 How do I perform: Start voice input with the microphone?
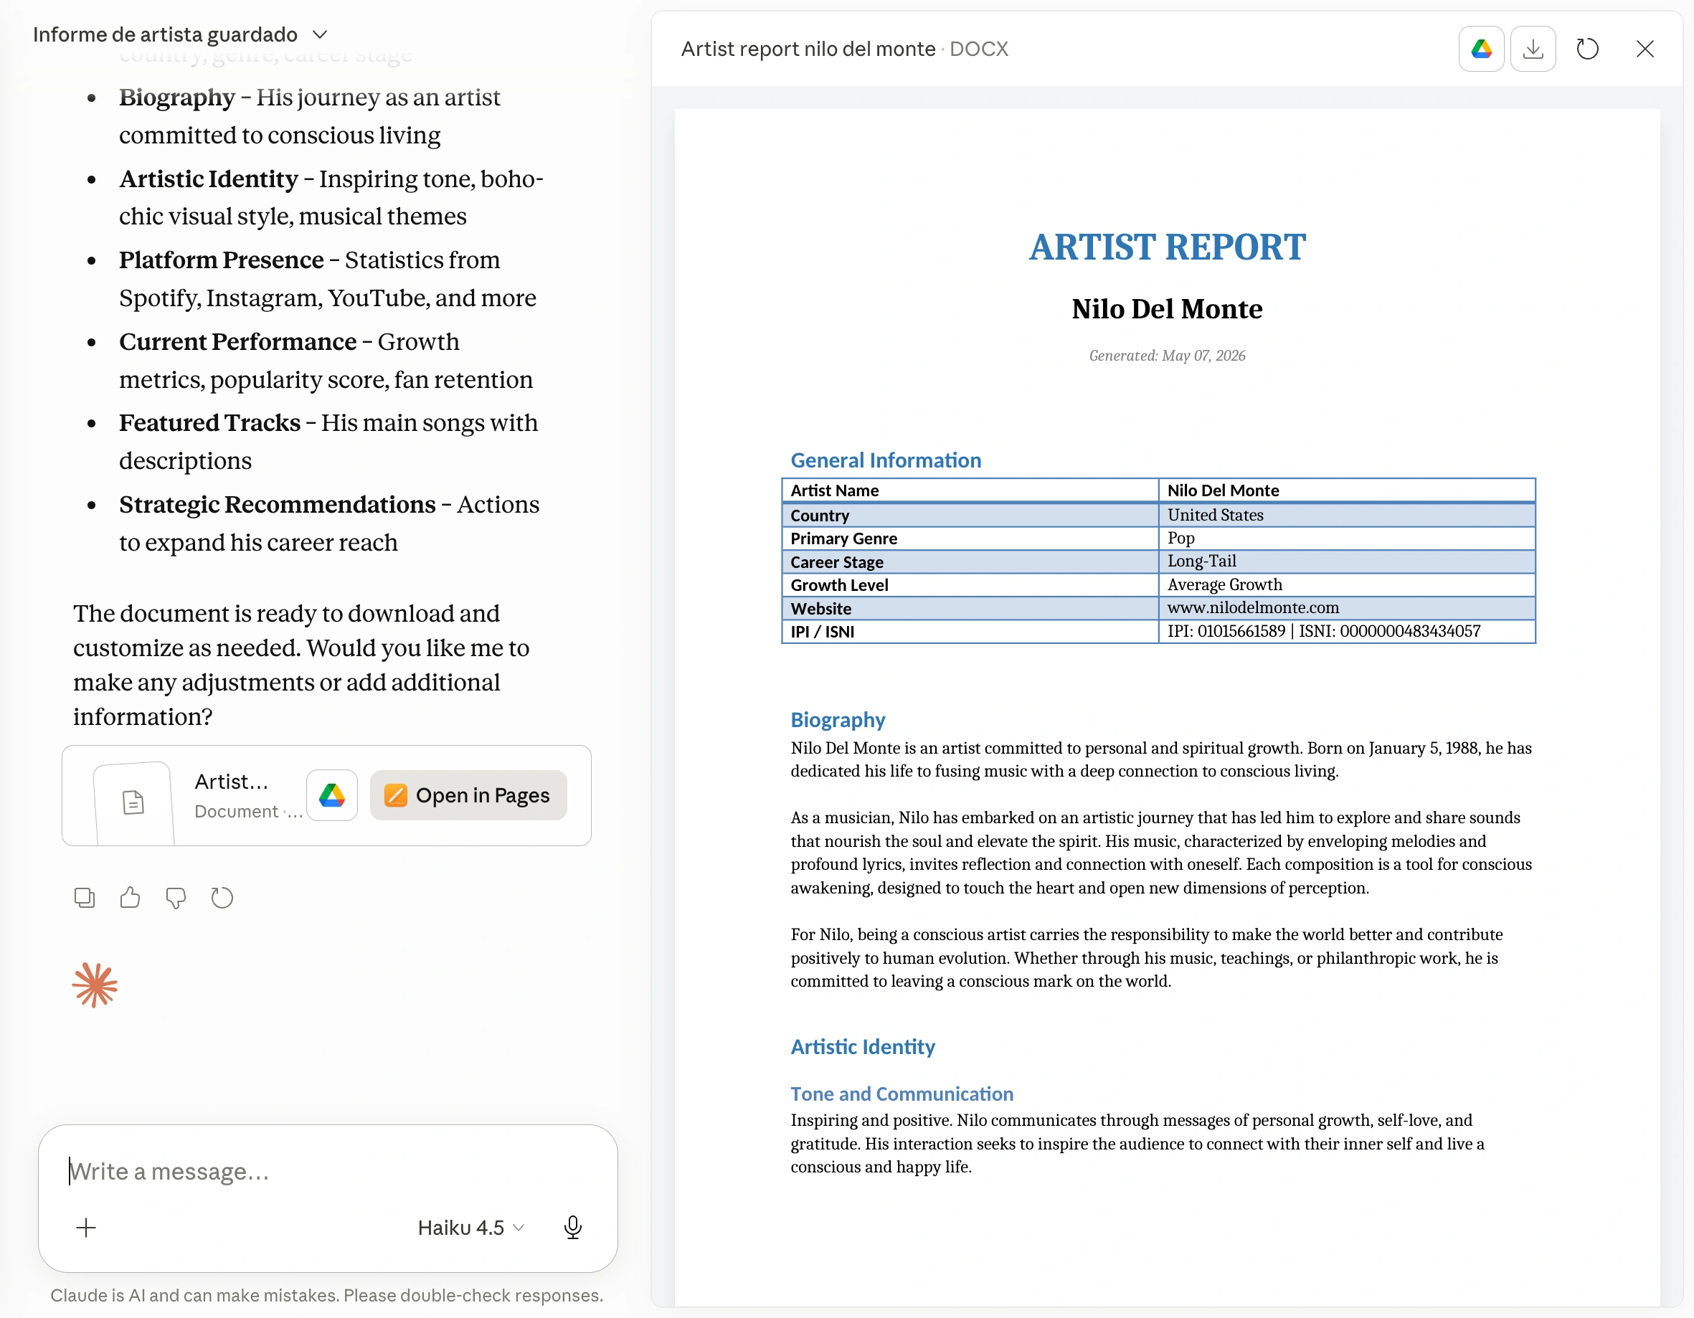572,1227
